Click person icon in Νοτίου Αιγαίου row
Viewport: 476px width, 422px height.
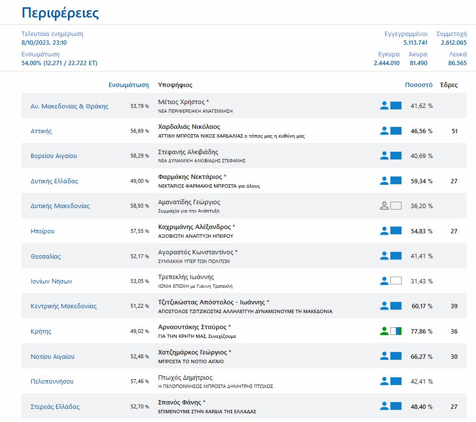[x=384, y=356]
